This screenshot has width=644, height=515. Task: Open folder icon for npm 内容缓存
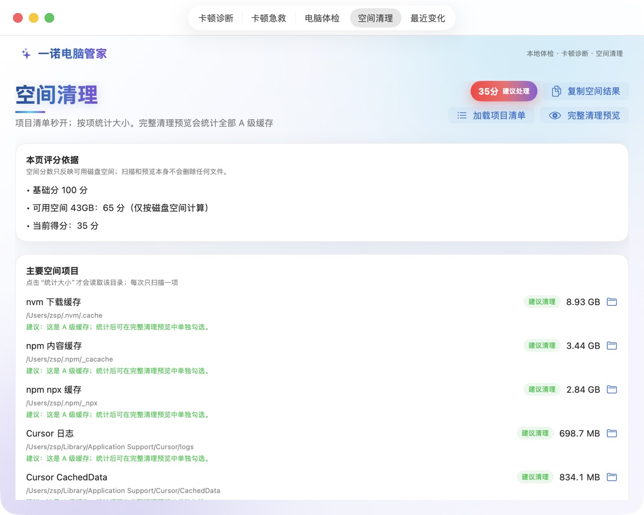tap(612, 346)
